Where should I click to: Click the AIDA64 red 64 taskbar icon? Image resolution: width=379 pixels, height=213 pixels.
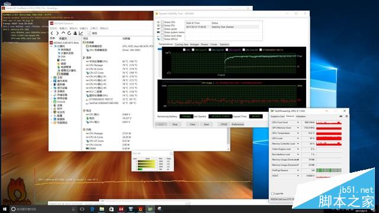pyautogui.click(x=121, y=209)
